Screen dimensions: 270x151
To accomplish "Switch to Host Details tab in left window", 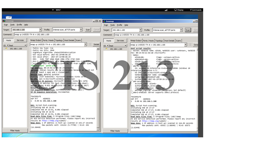I will click(x=69, y=40).
